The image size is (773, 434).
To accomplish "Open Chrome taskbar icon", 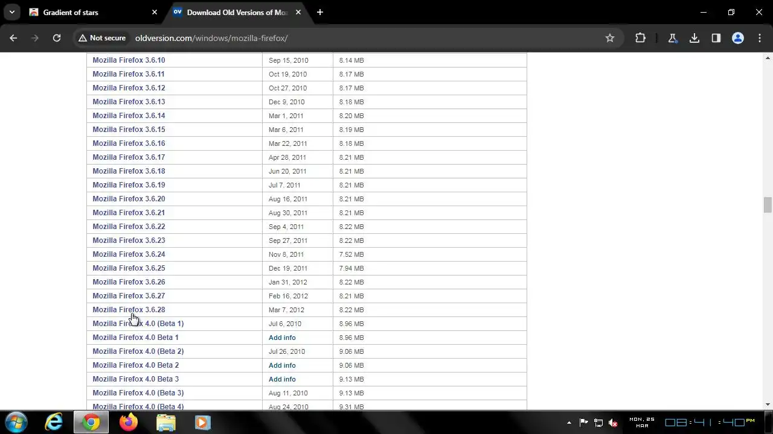I will click(91, 422).
